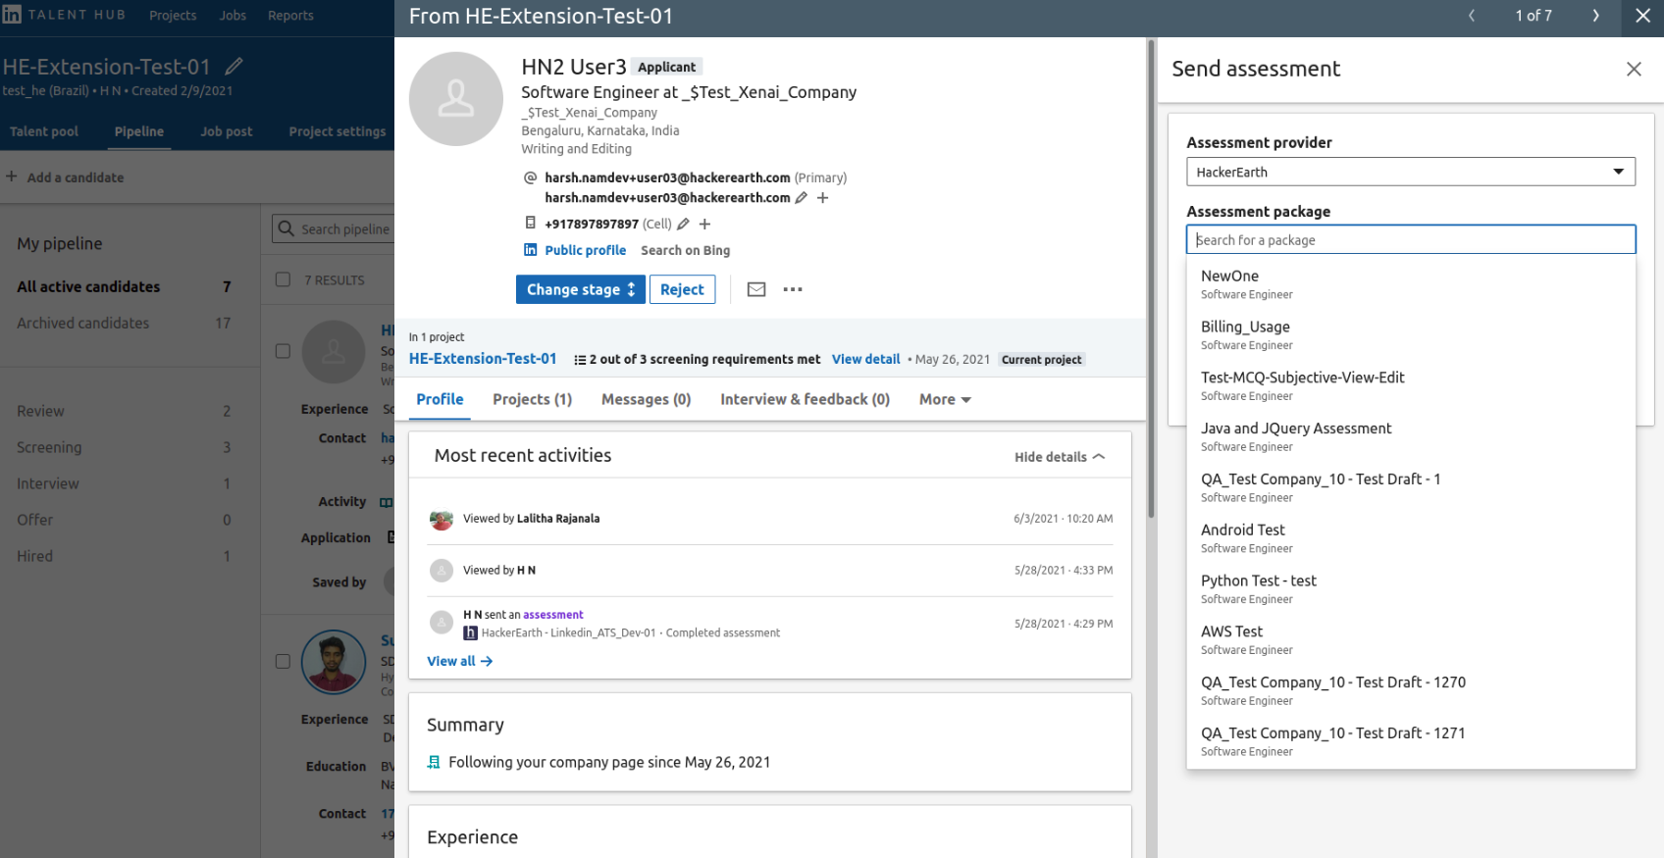Edit project name with pencil icon
Screen dimensions: 1664x858
click(234, 67)
